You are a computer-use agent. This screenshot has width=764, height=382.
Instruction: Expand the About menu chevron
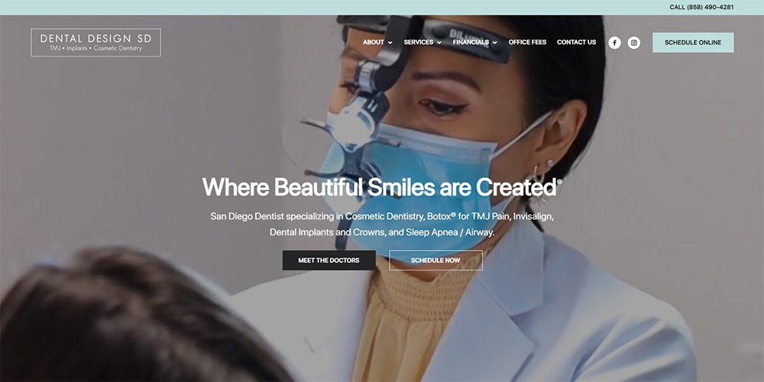coord(390,43)
